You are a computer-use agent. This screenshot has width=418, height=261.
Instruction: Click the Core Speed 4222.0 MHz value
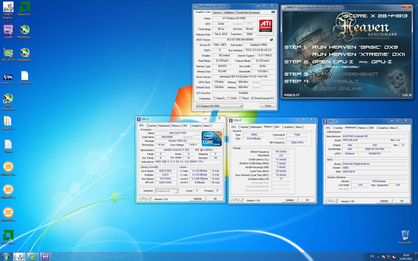[165, 171]
